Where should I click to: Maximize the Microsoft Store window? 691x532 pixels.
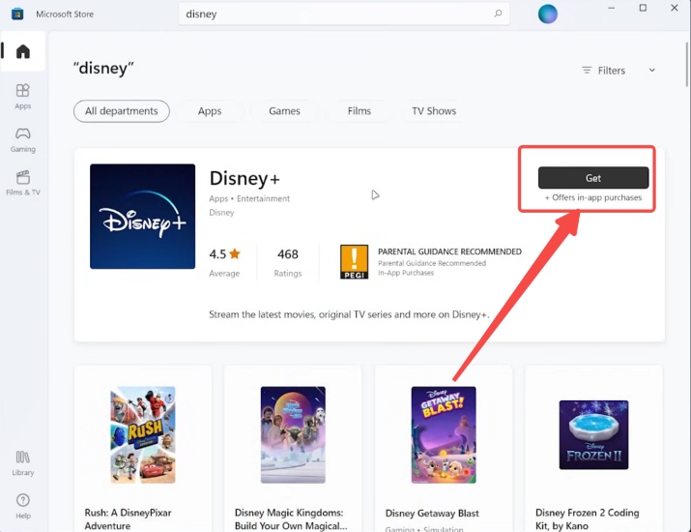[x=643, y=8]
